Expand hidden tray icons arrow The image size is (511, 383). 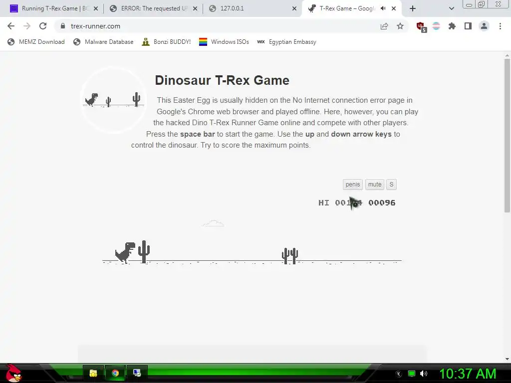click(x=398, y=374)
